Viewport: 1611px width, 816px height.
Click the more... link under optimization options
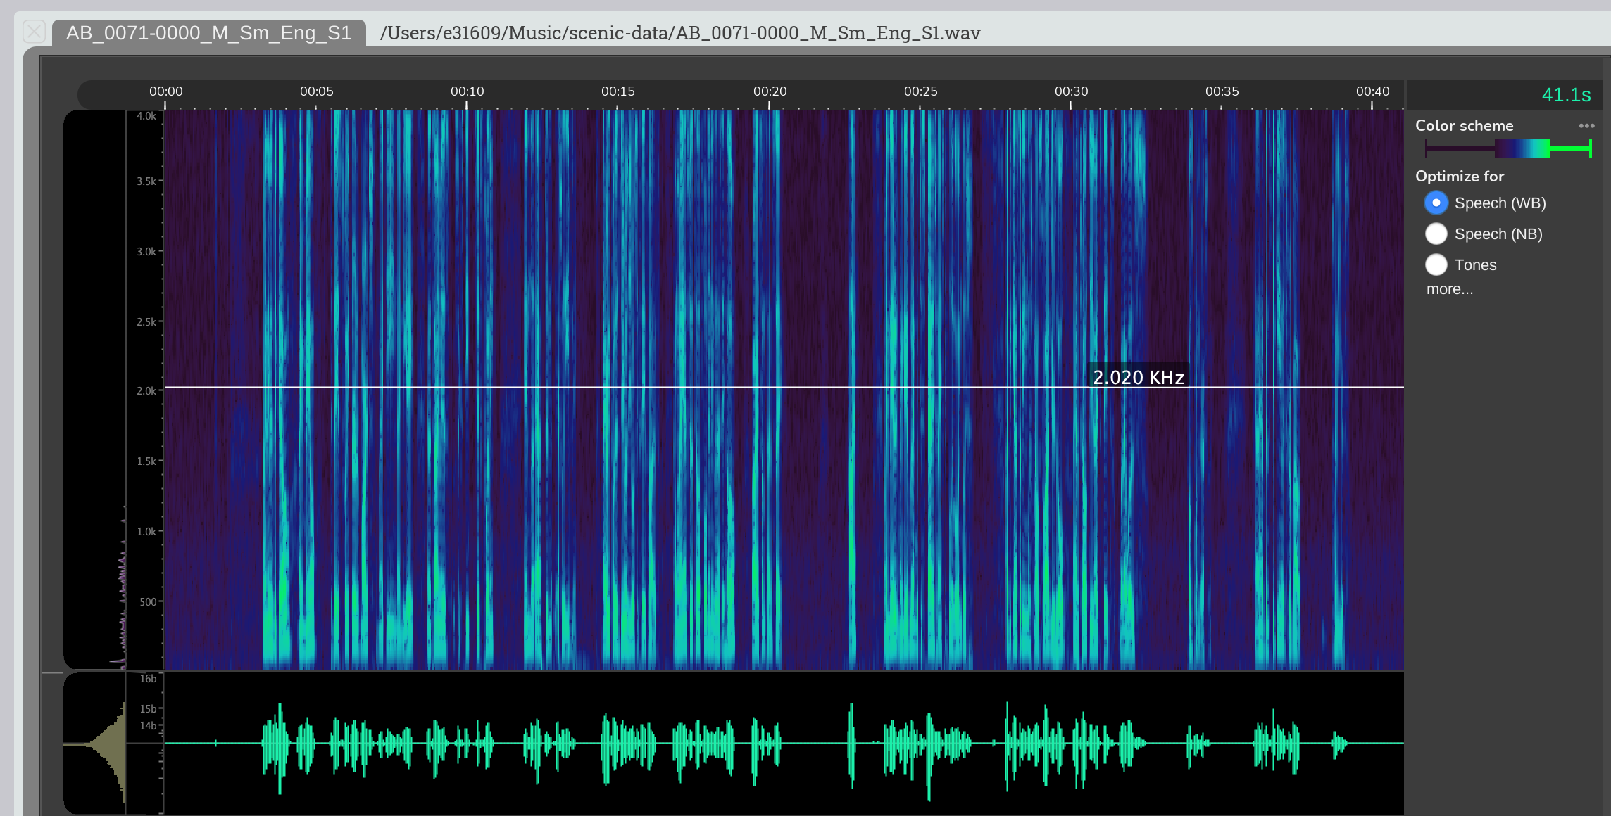pyautogui.click(x=1449, y=288)
